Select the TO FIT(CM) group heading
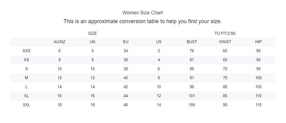The height and width of the screenshot is (123, 286). (225, 33)
